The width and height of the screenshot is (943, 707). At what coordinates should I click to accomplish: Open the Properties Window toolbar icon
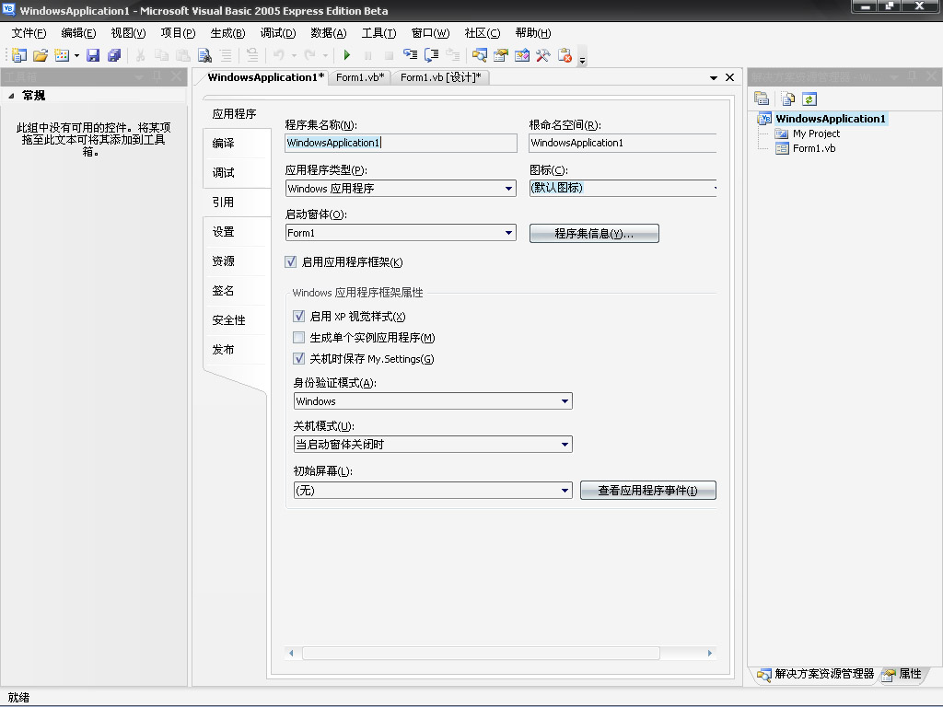(x=500, y=55)
